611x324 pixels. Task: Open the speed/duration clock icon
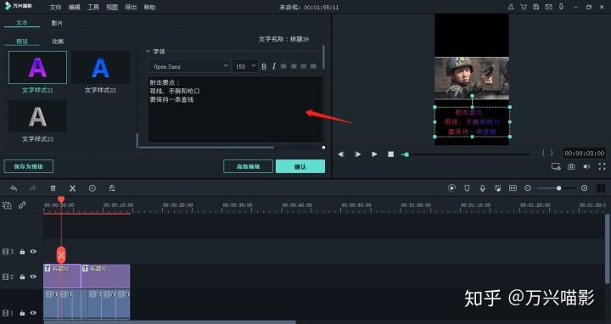point(92,188)
